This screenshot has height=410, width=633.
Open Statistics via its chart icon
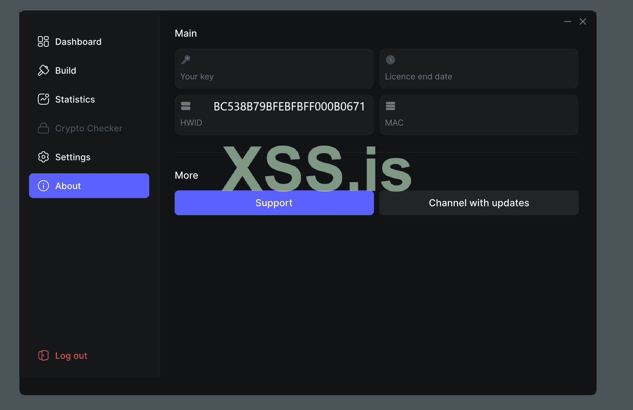(43, 99)
